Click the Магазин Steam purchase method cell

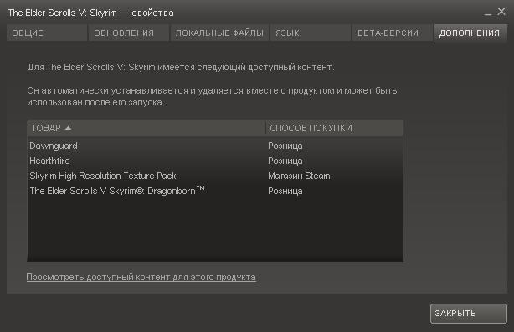[299, 176]
